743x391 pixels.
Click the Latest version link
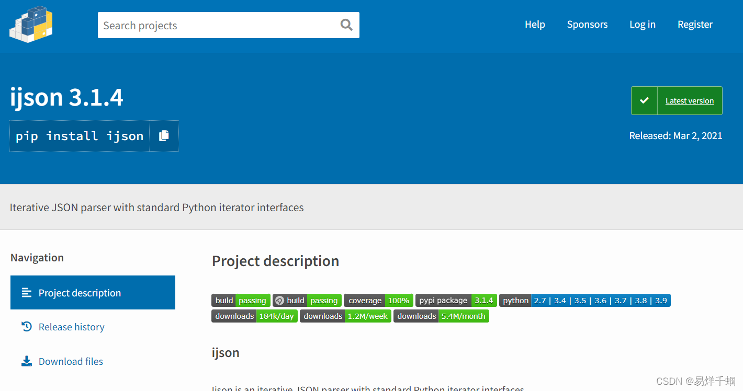click(689, 101)
